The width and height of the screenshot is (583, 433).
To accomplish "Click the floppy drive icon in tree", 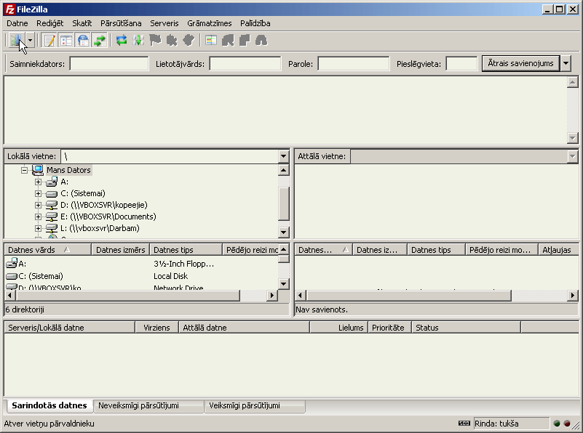I will click(x=52, y=182).
